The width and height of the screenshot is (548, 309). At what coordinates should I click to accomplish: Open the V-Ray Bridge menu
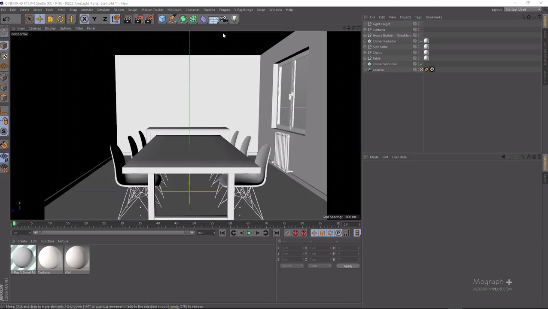(243, 9)
